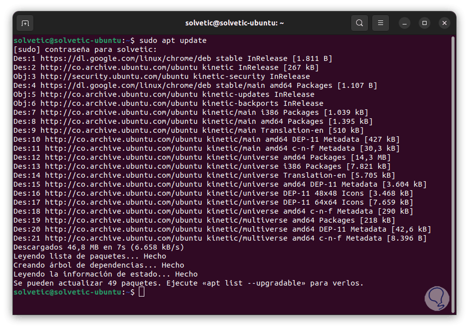
Task: Click the Des:7 kinetic/main i386 Packages line
Action: (x=191, y=112)
